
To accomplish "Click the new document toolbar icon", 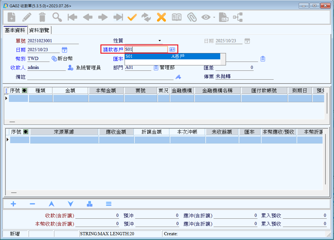I will pyautogui.click(x=11, y=17).
